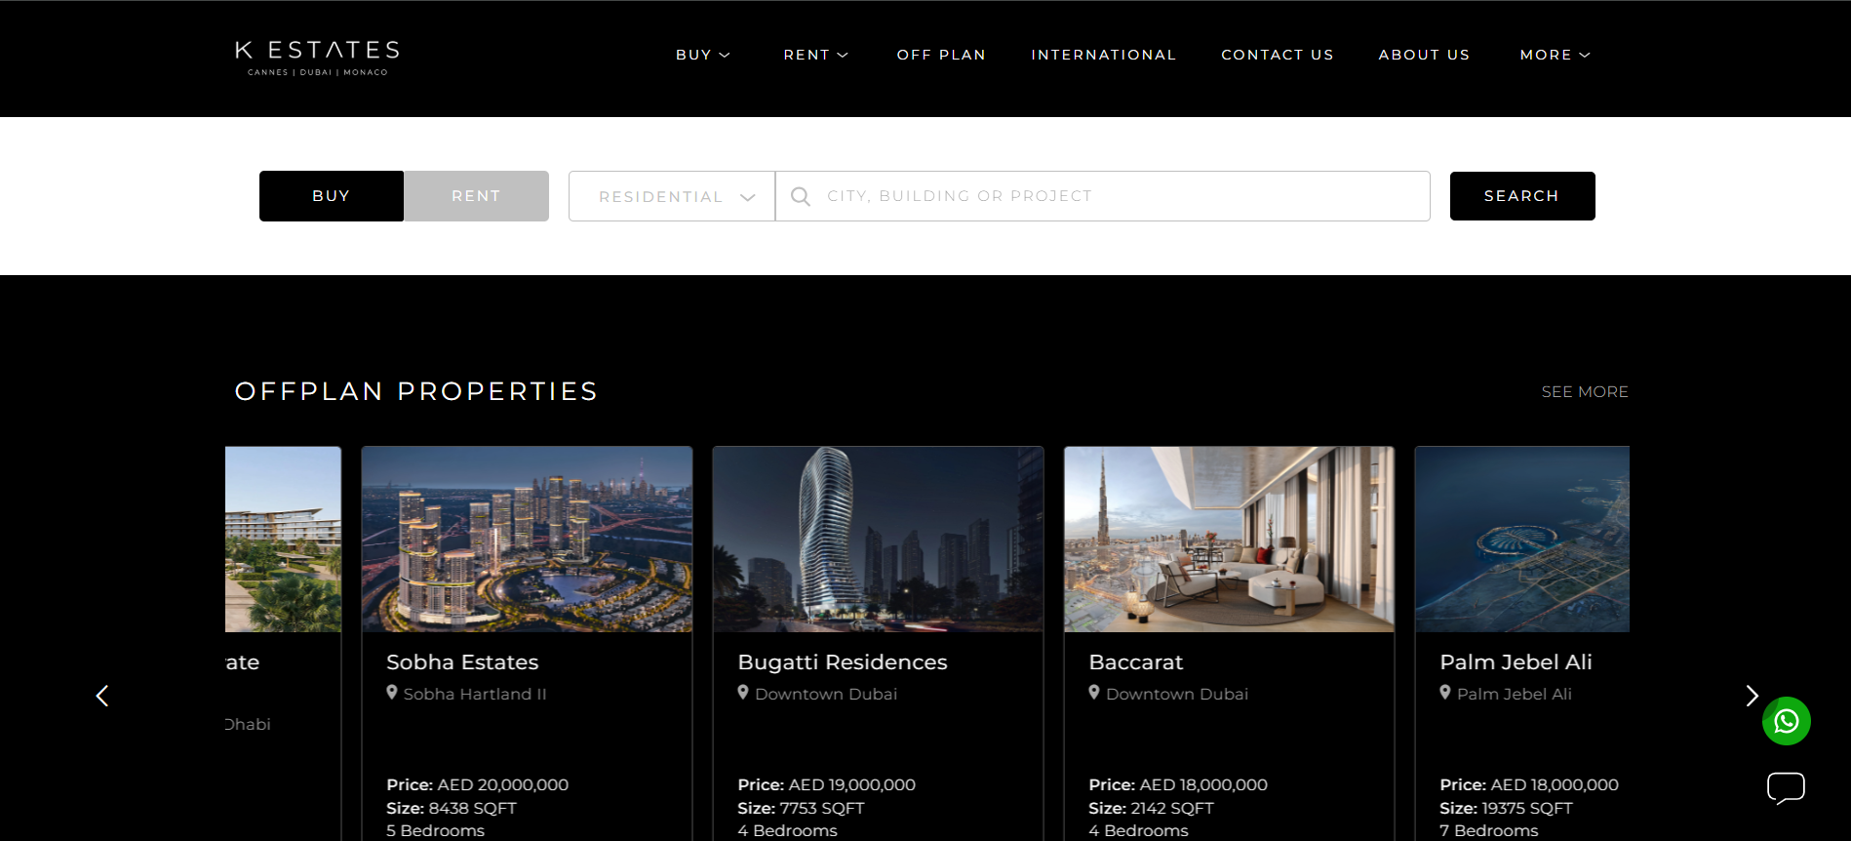Viewport: 1851px width, 841px height.
Task: Click location pin on Bugatti Residences card
Action: 743,693
